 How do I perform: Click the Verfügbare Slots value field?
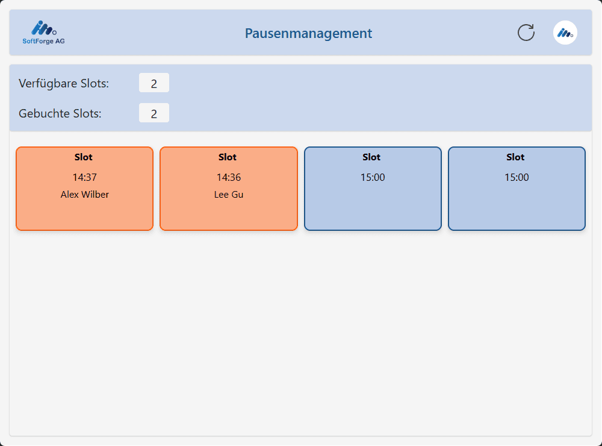click(x=154, y=83)
